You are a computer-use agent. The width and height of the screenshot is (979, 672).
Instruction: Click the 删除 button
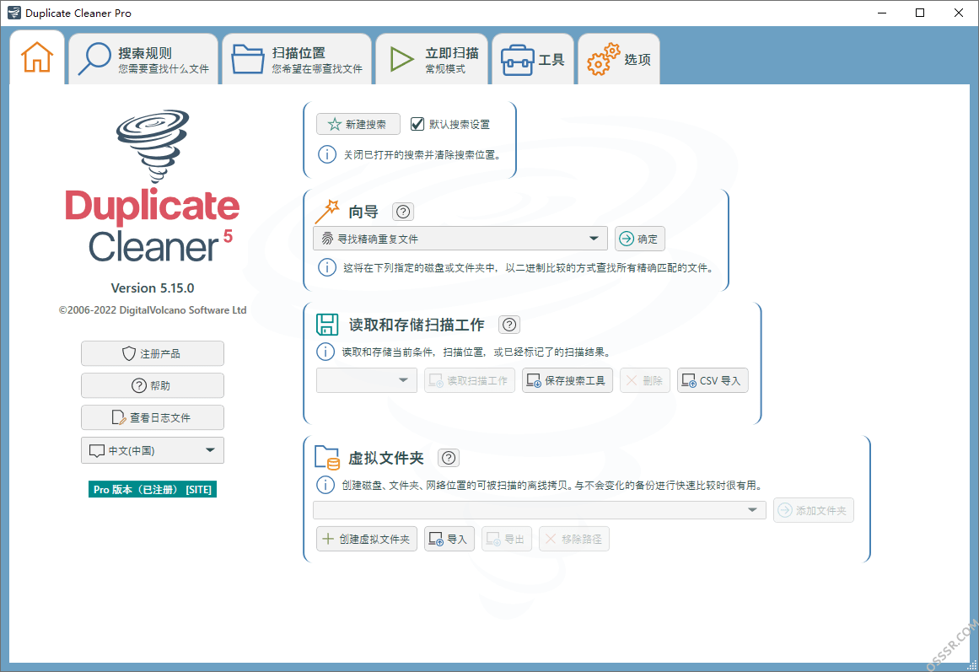click(x=645, y=380)
